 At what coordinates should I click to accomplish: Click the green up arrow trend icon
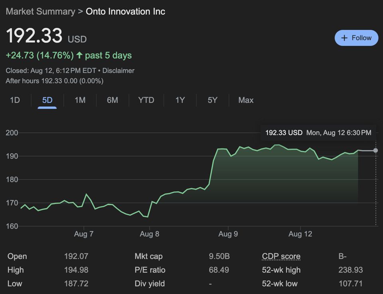[79, 55]
